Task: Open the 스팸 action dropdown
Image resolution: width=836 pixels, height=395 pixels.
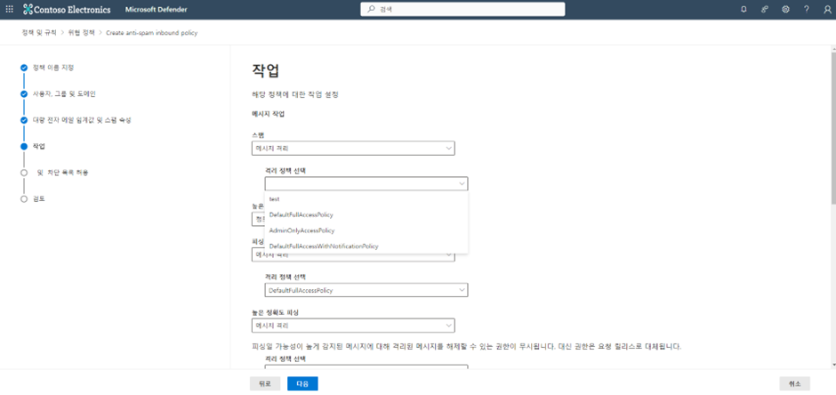Action: pos(353,149)
